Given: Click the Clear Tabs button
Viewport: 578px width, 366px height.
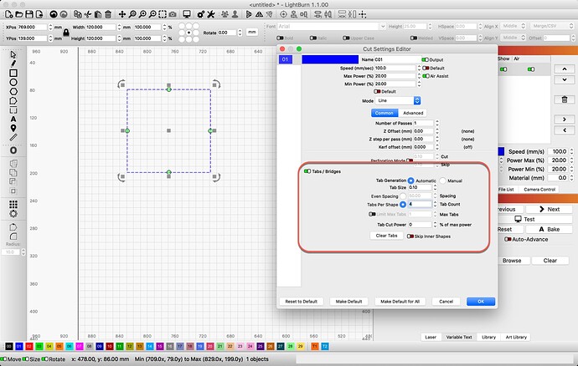Looking at the screenshot, I should [x=386, y=236].
